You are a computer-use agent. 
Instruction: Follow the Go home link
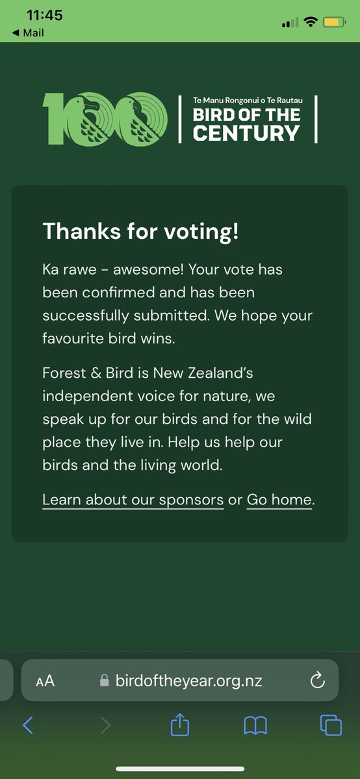(279, 500)
